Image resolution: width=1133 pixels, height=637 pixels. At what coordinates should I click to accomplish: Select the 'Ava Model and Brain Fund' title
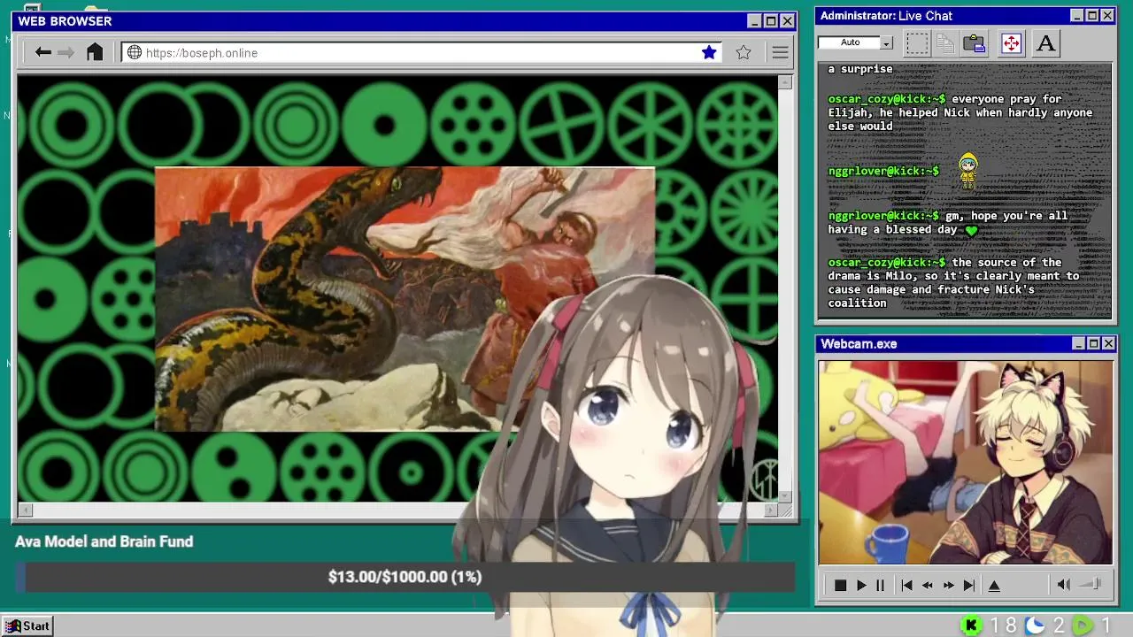(x=104, y=541)
